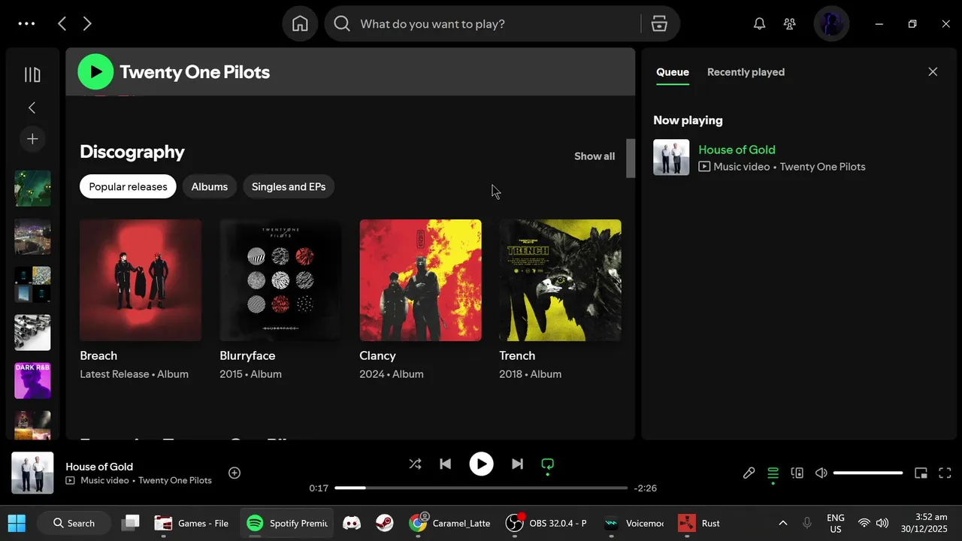Toggle repeat mode
The image size is (962, 541).
(548, 464)
